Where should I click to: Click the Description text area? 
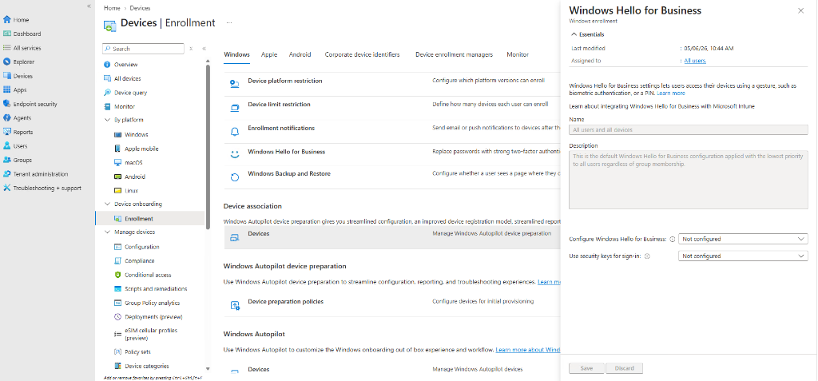coord(688,180)
